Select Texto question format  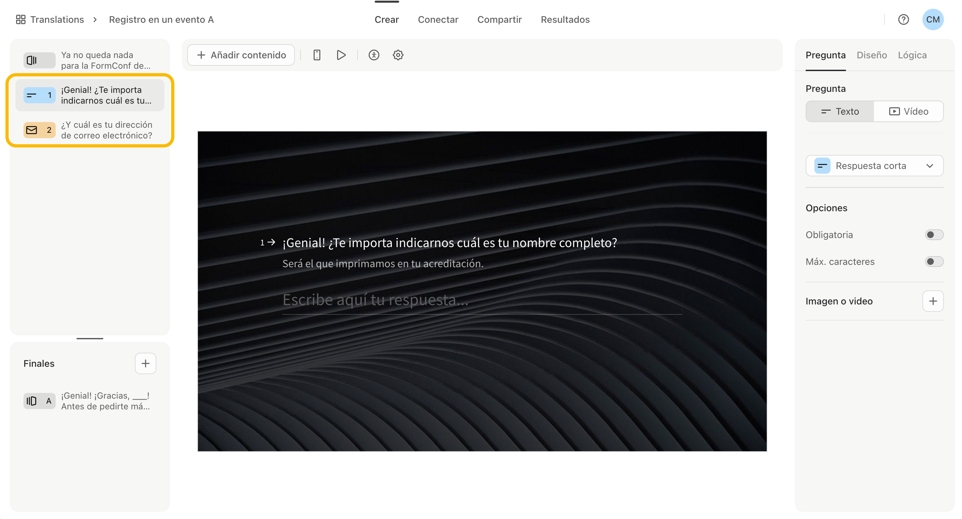click(840, 111)
